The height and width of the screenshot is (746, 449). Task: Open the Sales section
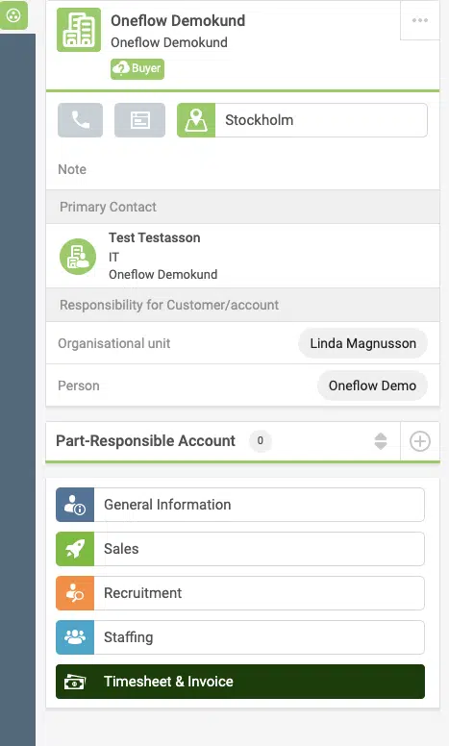coord(240,549)
